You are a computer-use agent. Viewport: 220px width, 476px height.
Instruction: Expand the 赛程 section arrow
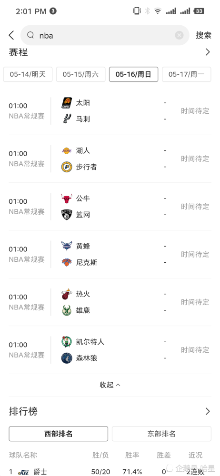point(208,52)
